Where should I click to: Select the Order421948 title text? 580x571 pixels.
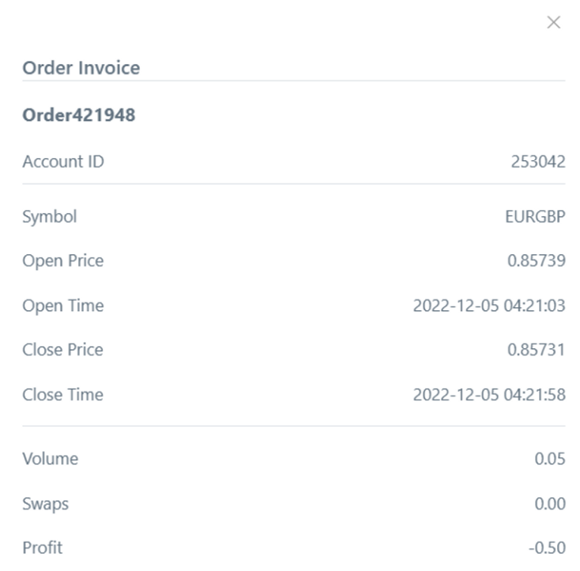pos(79,115)
